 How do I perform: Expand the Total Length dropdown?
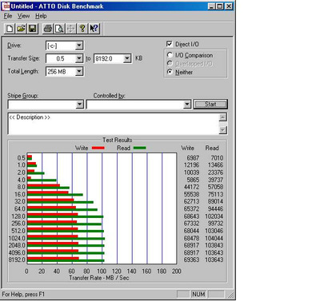point(79,71)
